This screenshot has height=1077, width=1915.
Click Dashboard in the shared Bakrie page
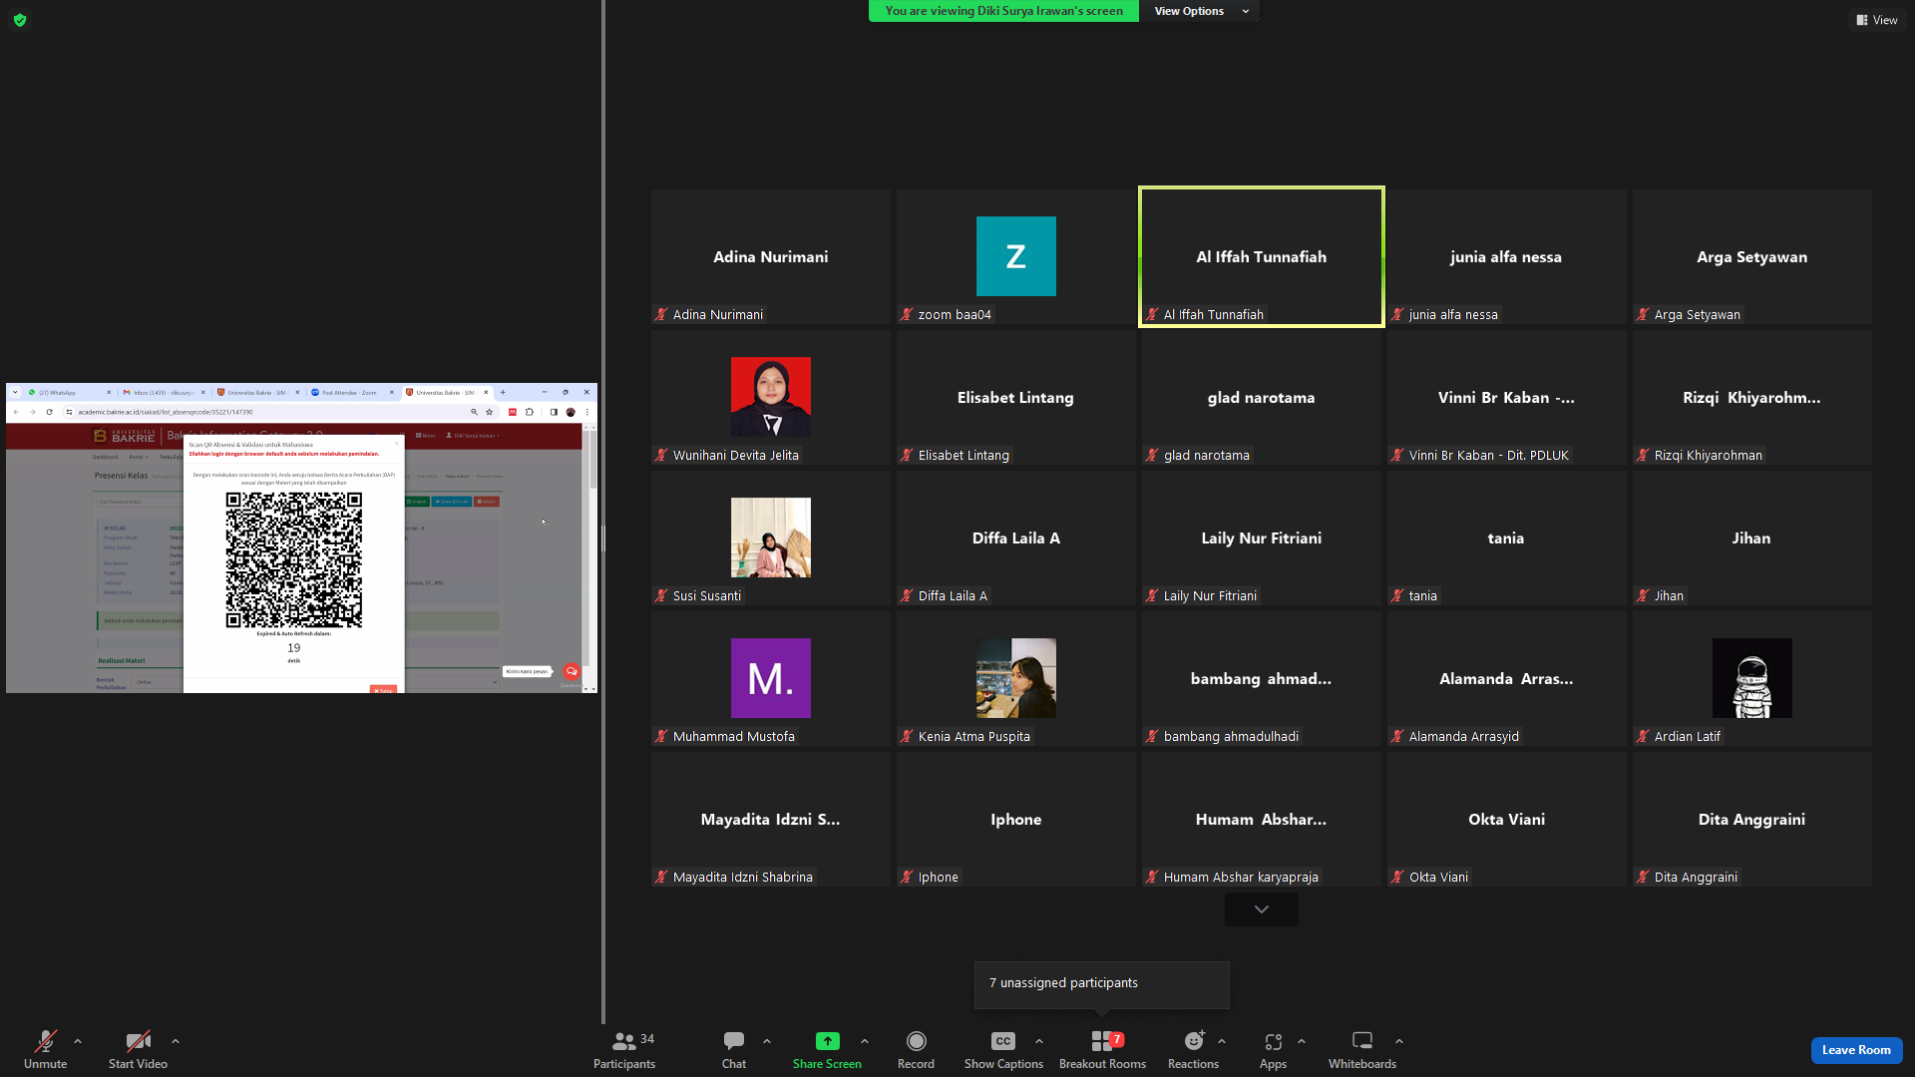point(105,458)
